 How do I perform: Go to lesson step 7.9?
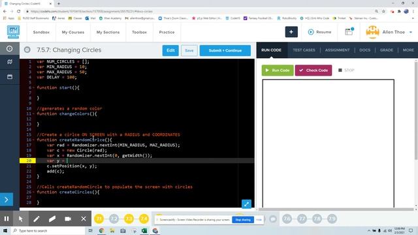click(x=332, y=219)
